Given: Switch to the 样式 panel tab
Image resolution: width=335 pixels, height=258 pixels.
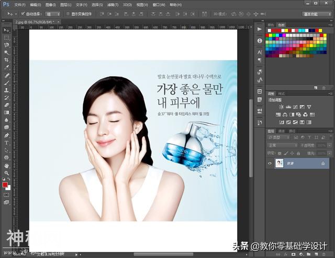Looking at the screenshot, I should [282, 93].
